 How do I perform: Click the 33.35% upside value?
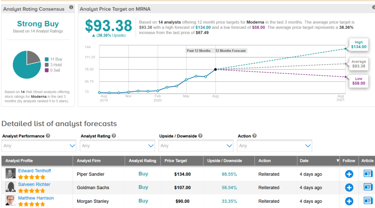click(x=229, y=201)
